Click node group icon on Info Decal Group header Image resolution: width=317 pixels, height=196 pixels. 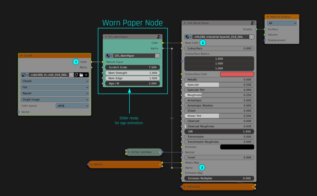point(253,23)
